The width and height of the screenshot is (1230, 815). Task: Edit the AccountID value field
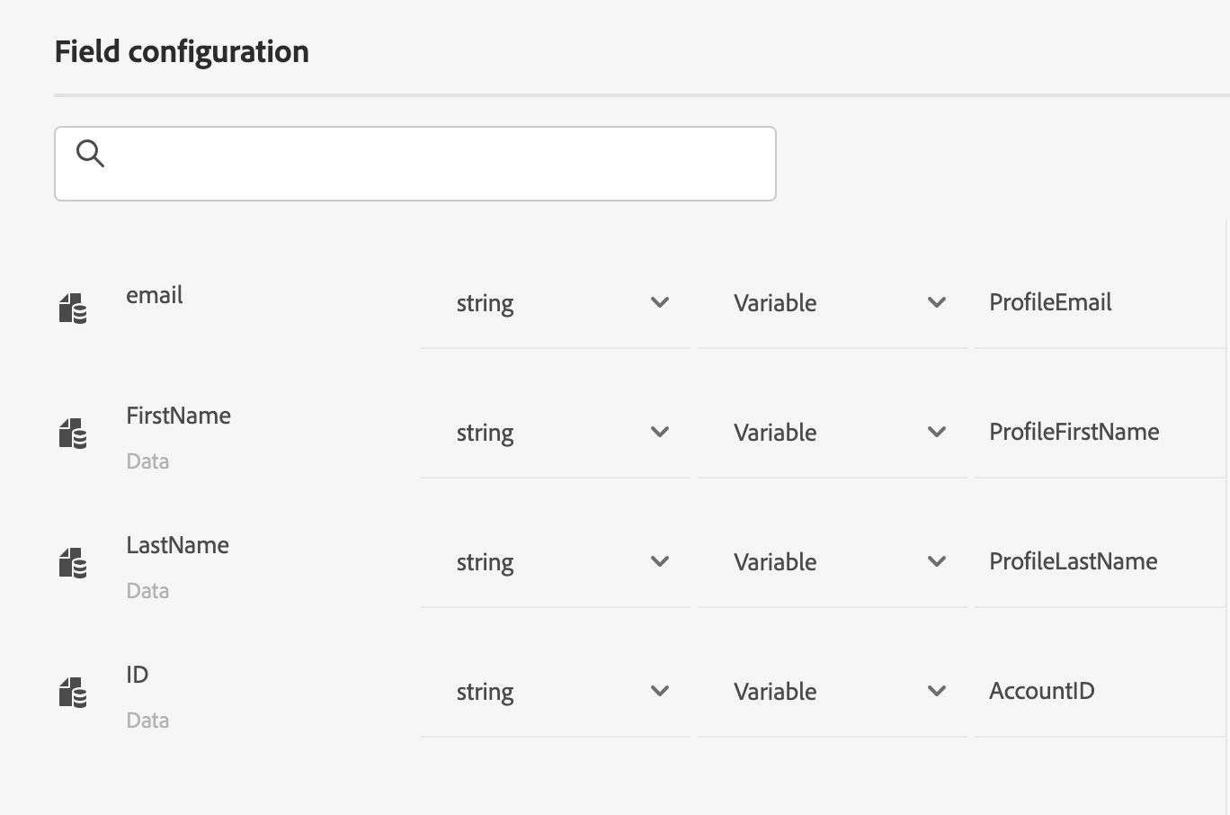click(x=1097, y=692)
